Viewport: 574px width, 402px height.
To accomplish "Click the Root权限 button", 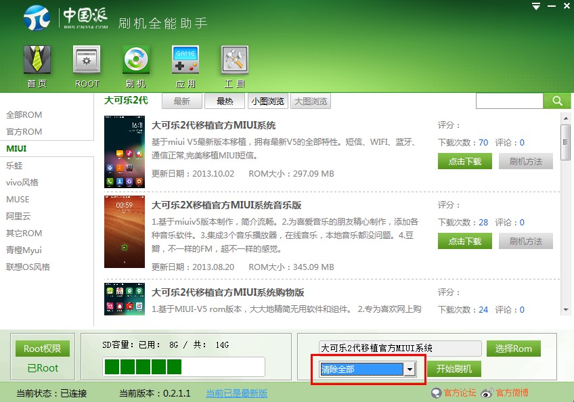I will pos(43,349).
